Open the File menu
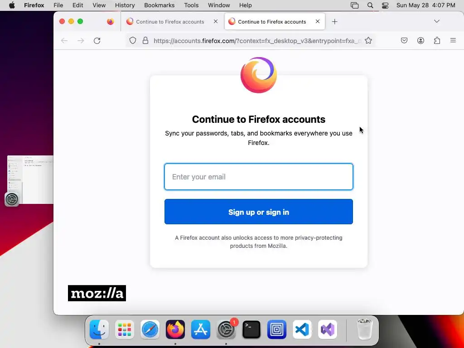464x348 pixels. tap(58, 5)
